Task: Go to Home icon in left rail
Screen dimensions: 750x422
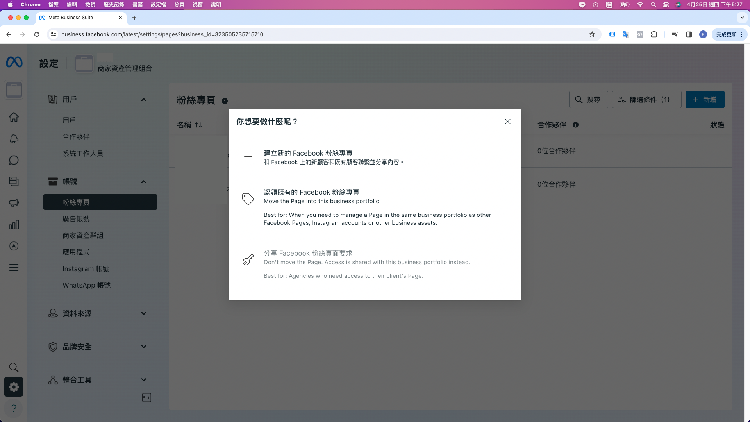Action: click(14, 117)
